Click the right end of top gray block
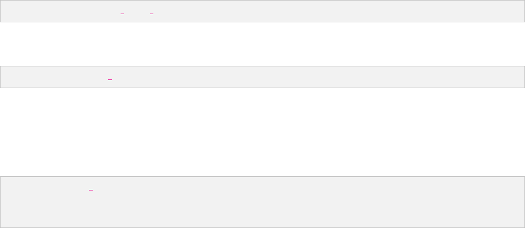 [517, 11]
